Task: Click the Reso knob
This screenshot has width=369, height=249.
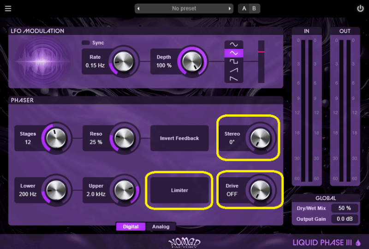Action: click(124, 138)
